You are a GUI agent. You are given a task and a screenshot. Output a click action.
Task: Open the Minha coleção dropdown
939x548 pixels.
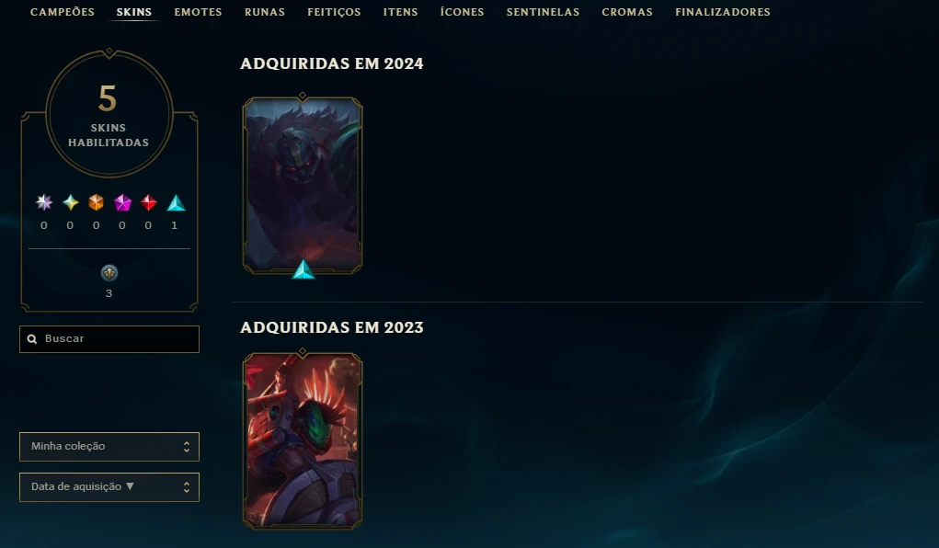(x=109, y=447)
